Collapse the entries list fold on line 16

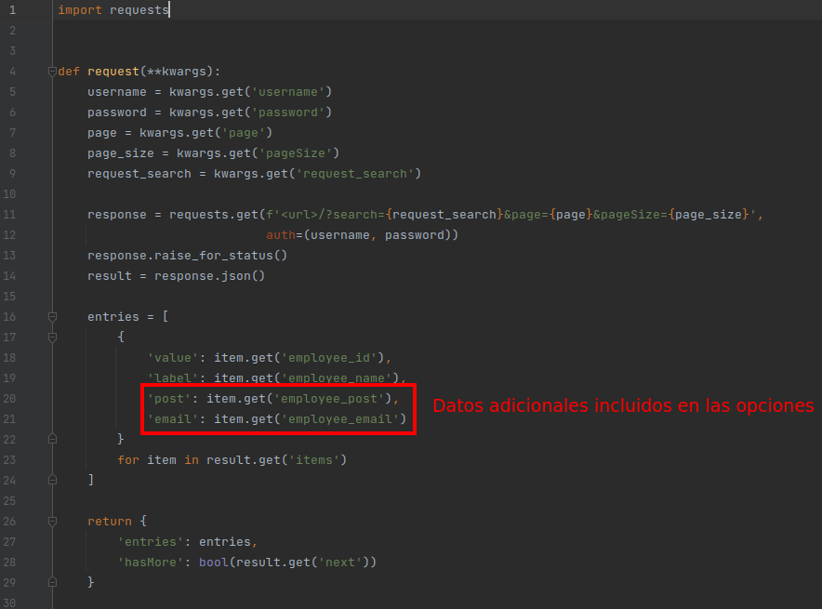coord(52,317)
